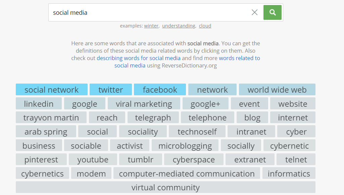Open the 'winter' example link
The height and width of the screenshot is (195, 344).
[x=151, y=26]
